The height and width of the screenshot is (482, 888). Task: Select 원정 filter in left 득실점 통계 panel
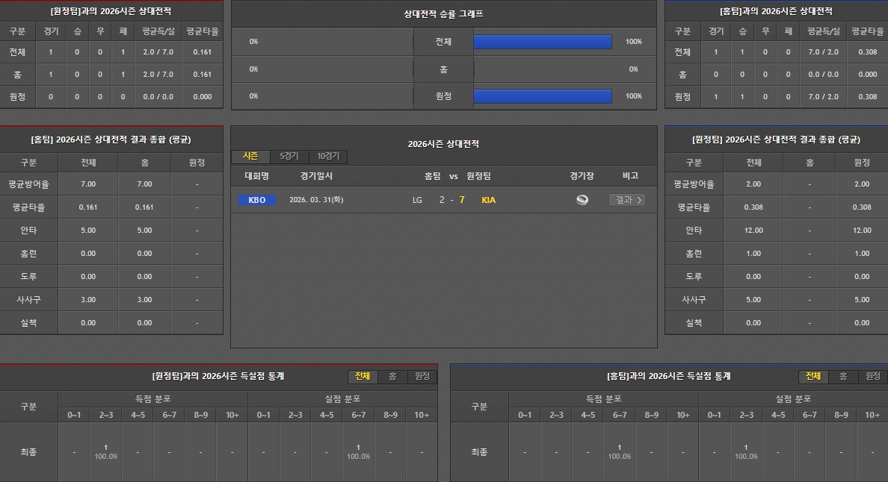coord(422,377)
